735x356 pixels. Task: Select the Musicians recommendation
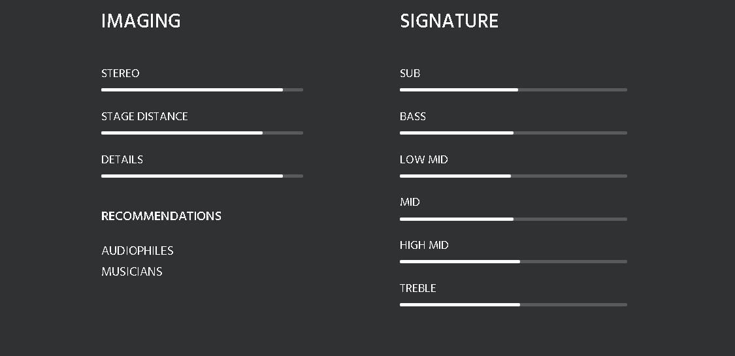pyautogui.click(x=132, y=272)
